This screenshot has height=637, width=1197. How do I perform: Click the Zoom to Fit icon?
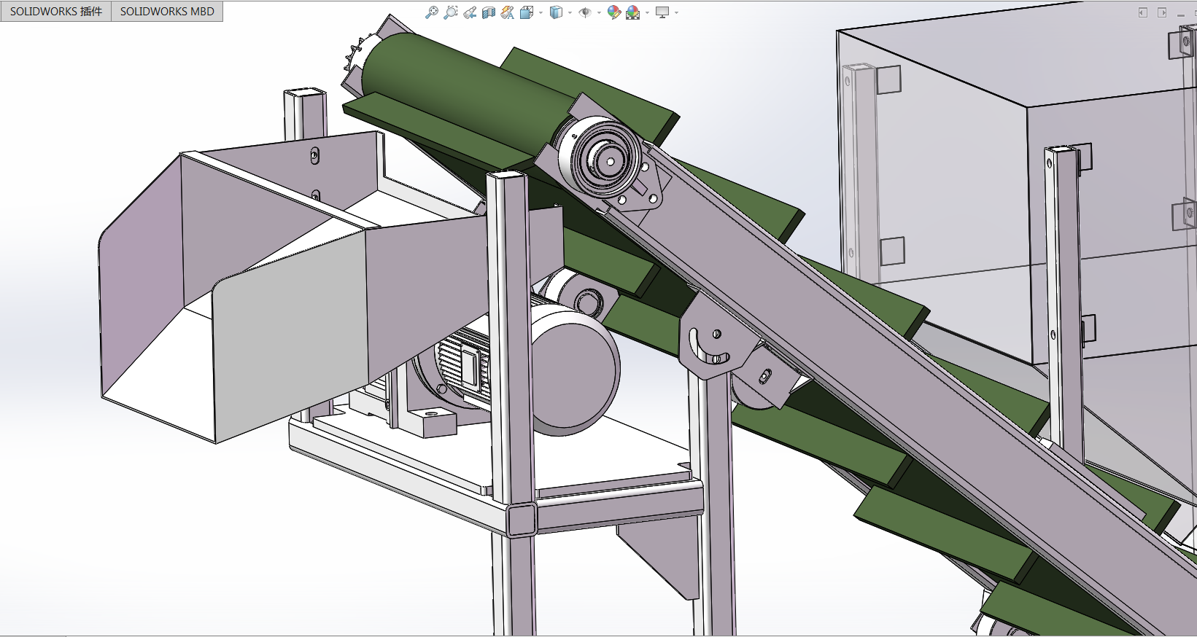432,12
